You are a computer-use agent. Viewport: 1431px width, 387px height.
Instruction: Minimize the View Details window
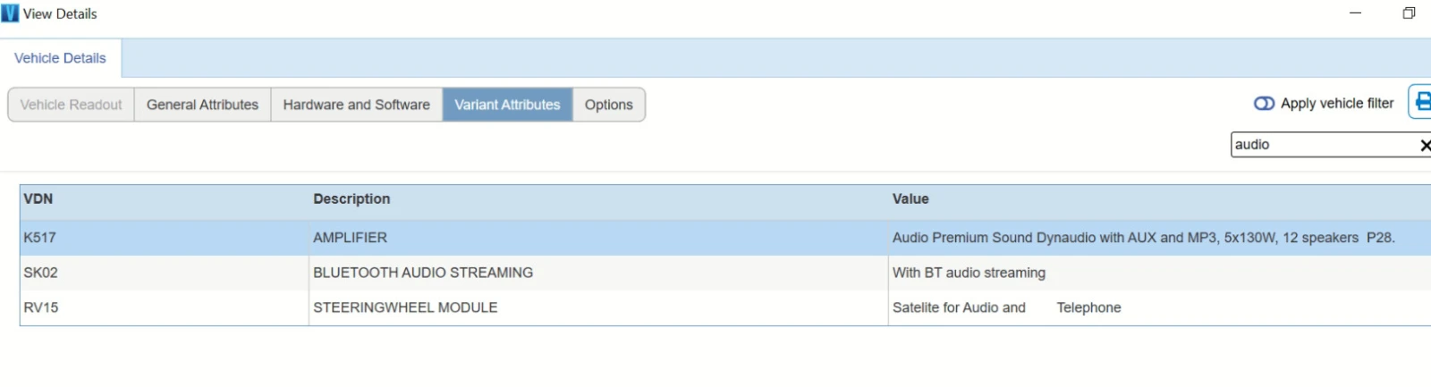[1355, 13]
